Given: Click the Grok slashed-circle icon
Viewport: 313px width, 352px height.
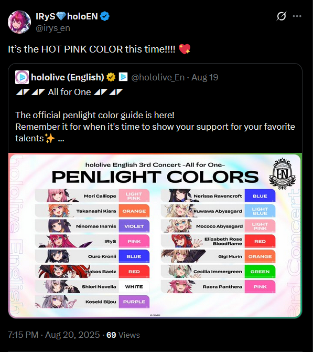Looking at the screenshot, I should tap(281, 16).
